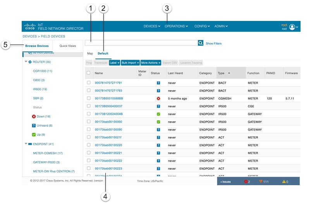This screenshot has height=203, width=323.
Task: Click unknown status icon for 0007814707271791
Action: pos(158,83)
